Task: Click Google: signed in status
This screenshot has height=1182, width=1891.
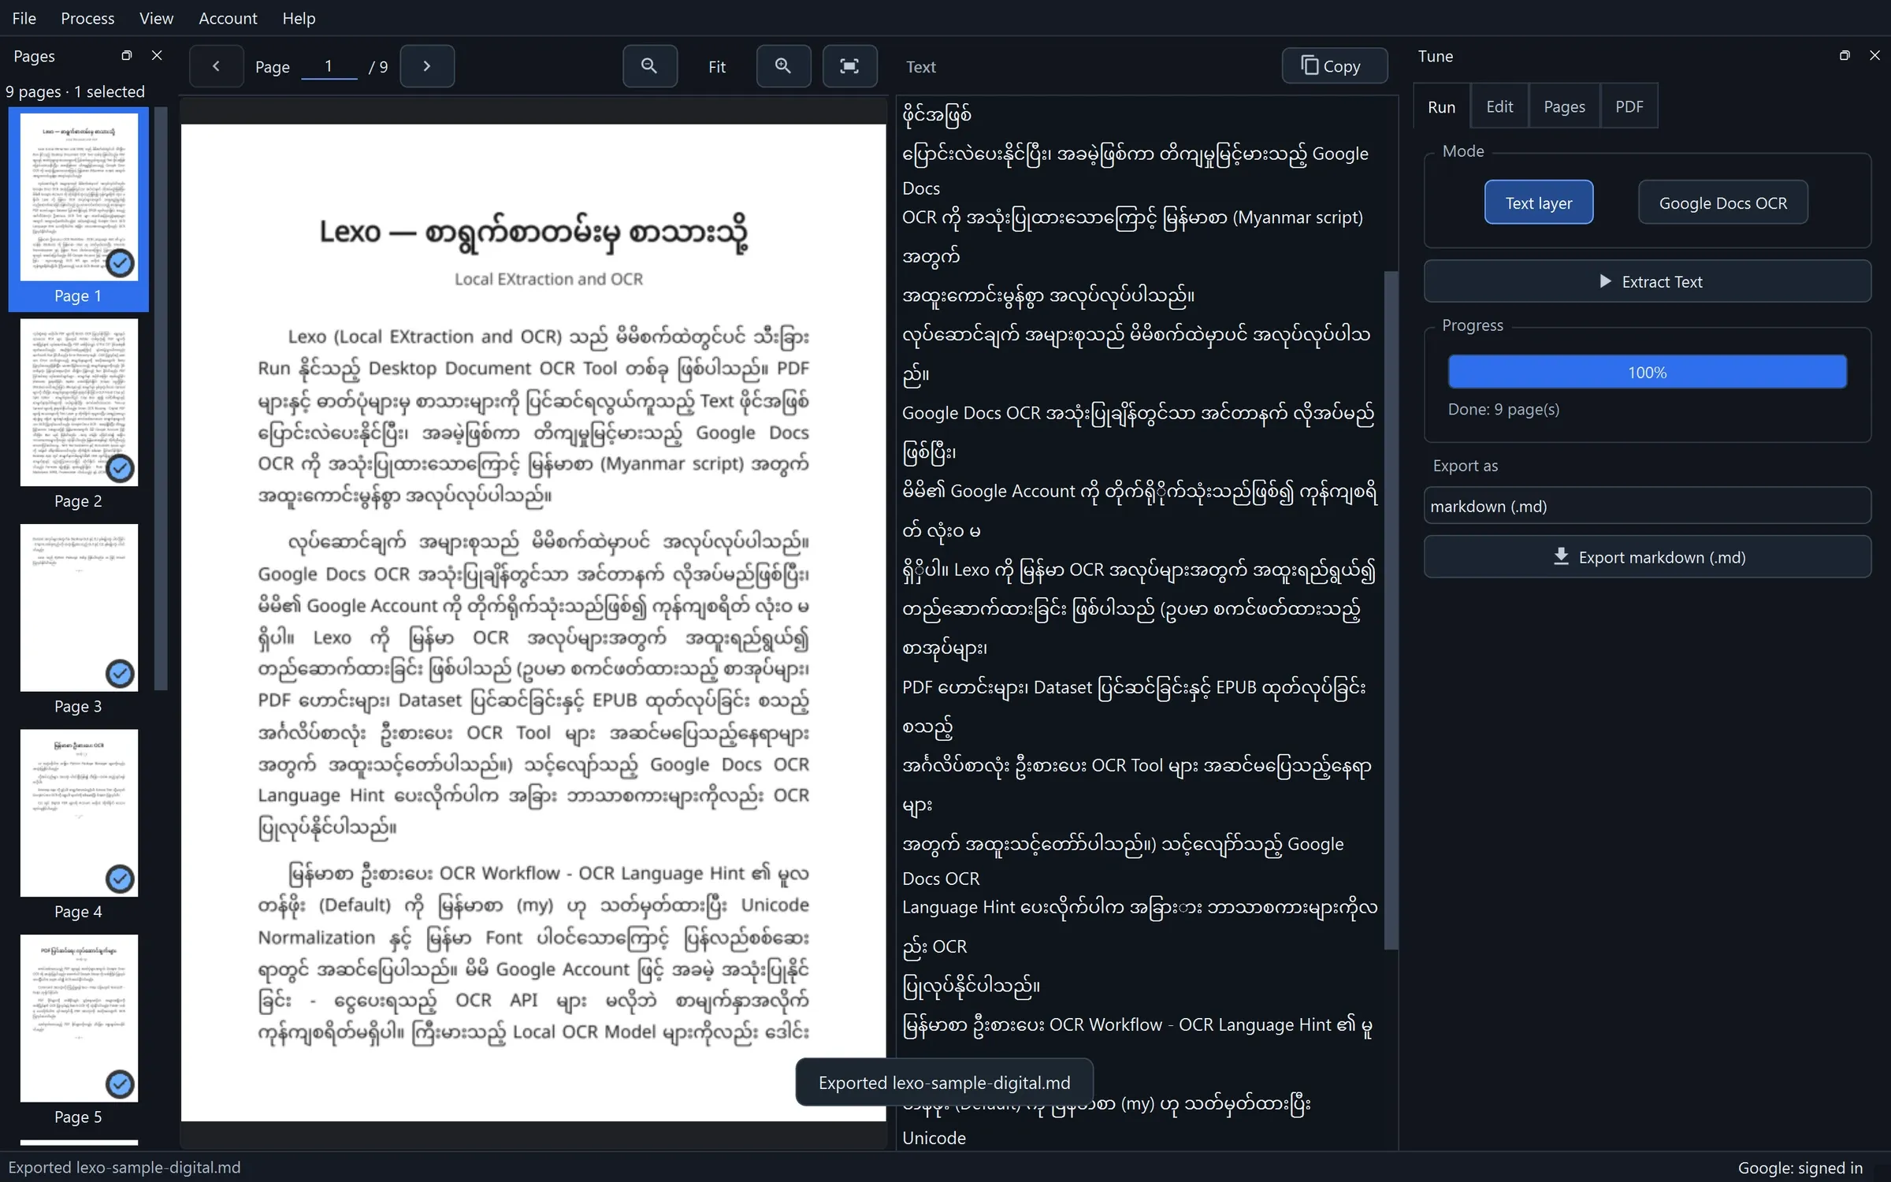Action: tap(1800, 1168)
